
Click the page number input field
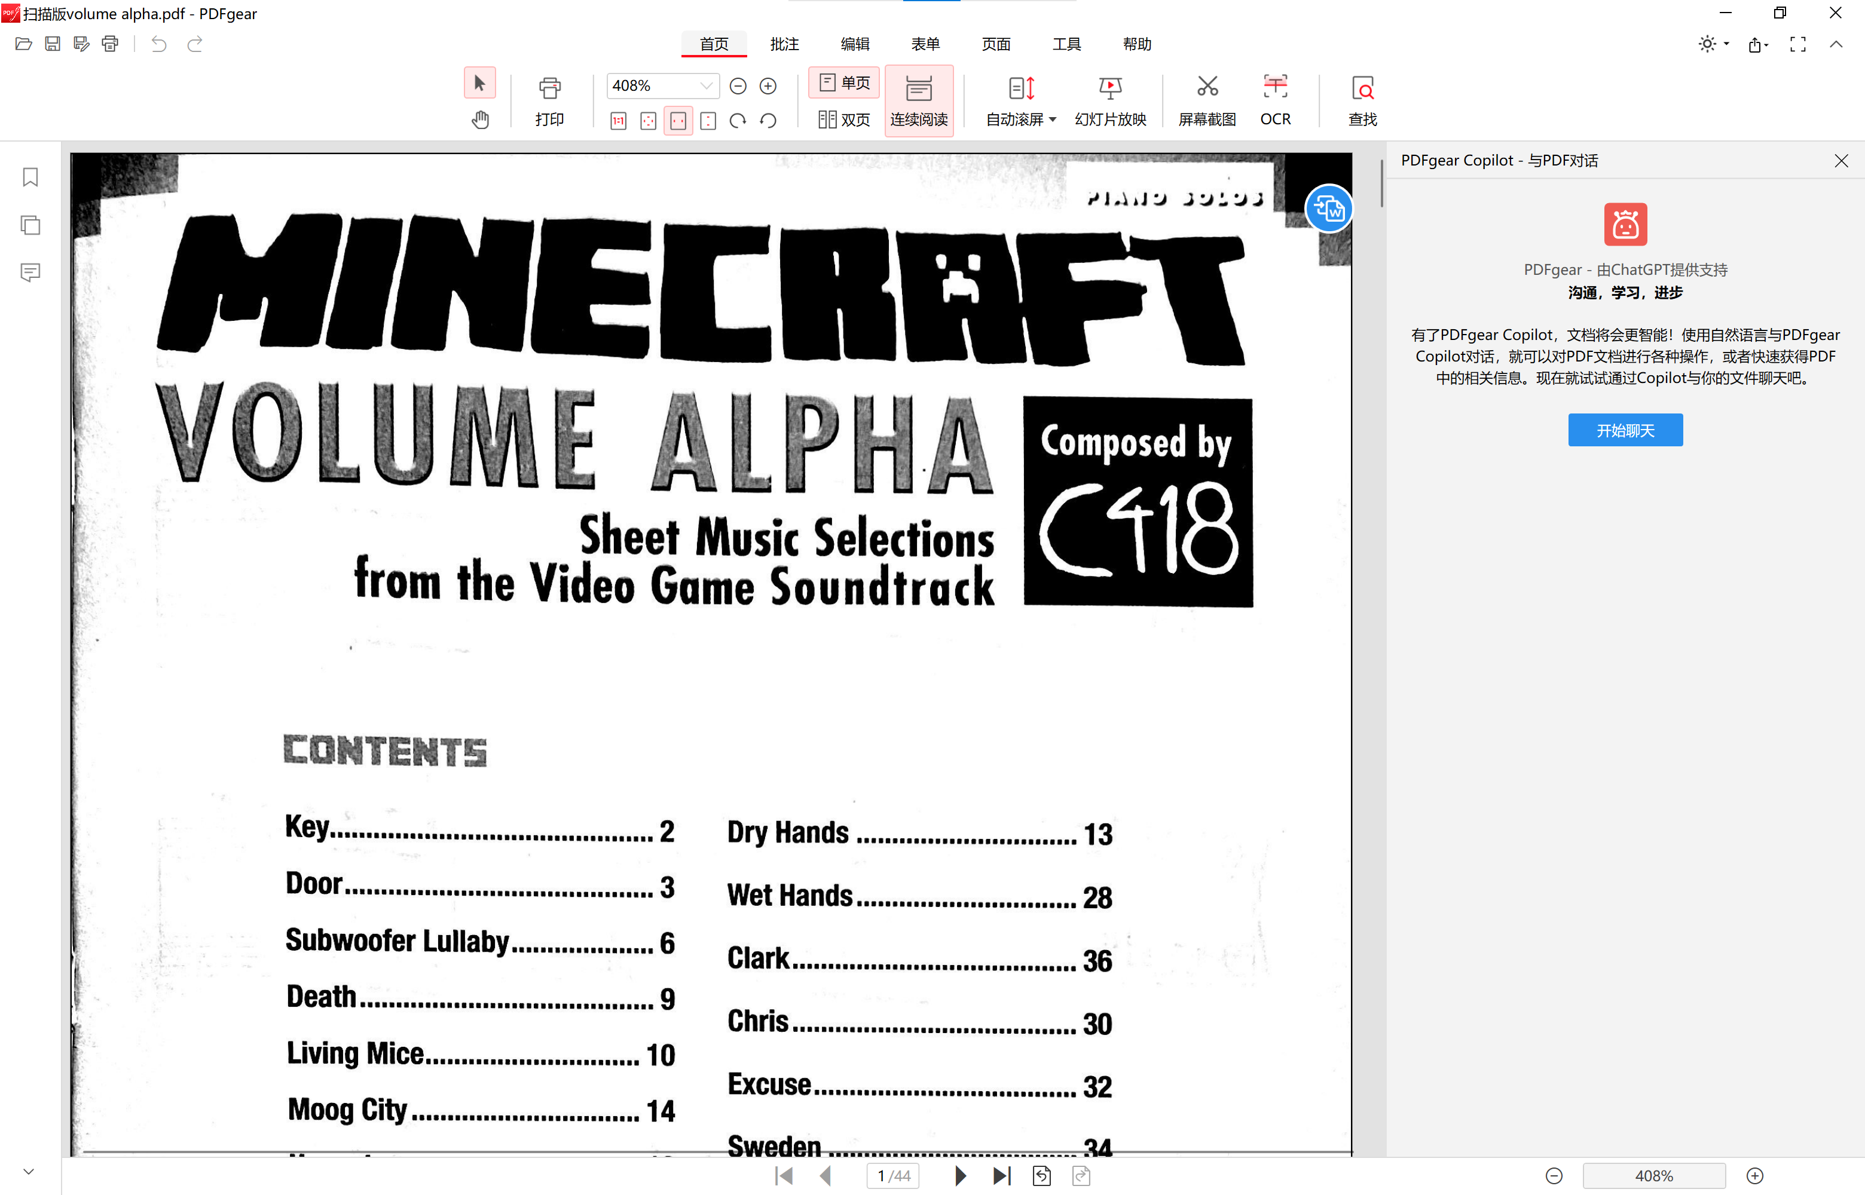point(893,1176)
